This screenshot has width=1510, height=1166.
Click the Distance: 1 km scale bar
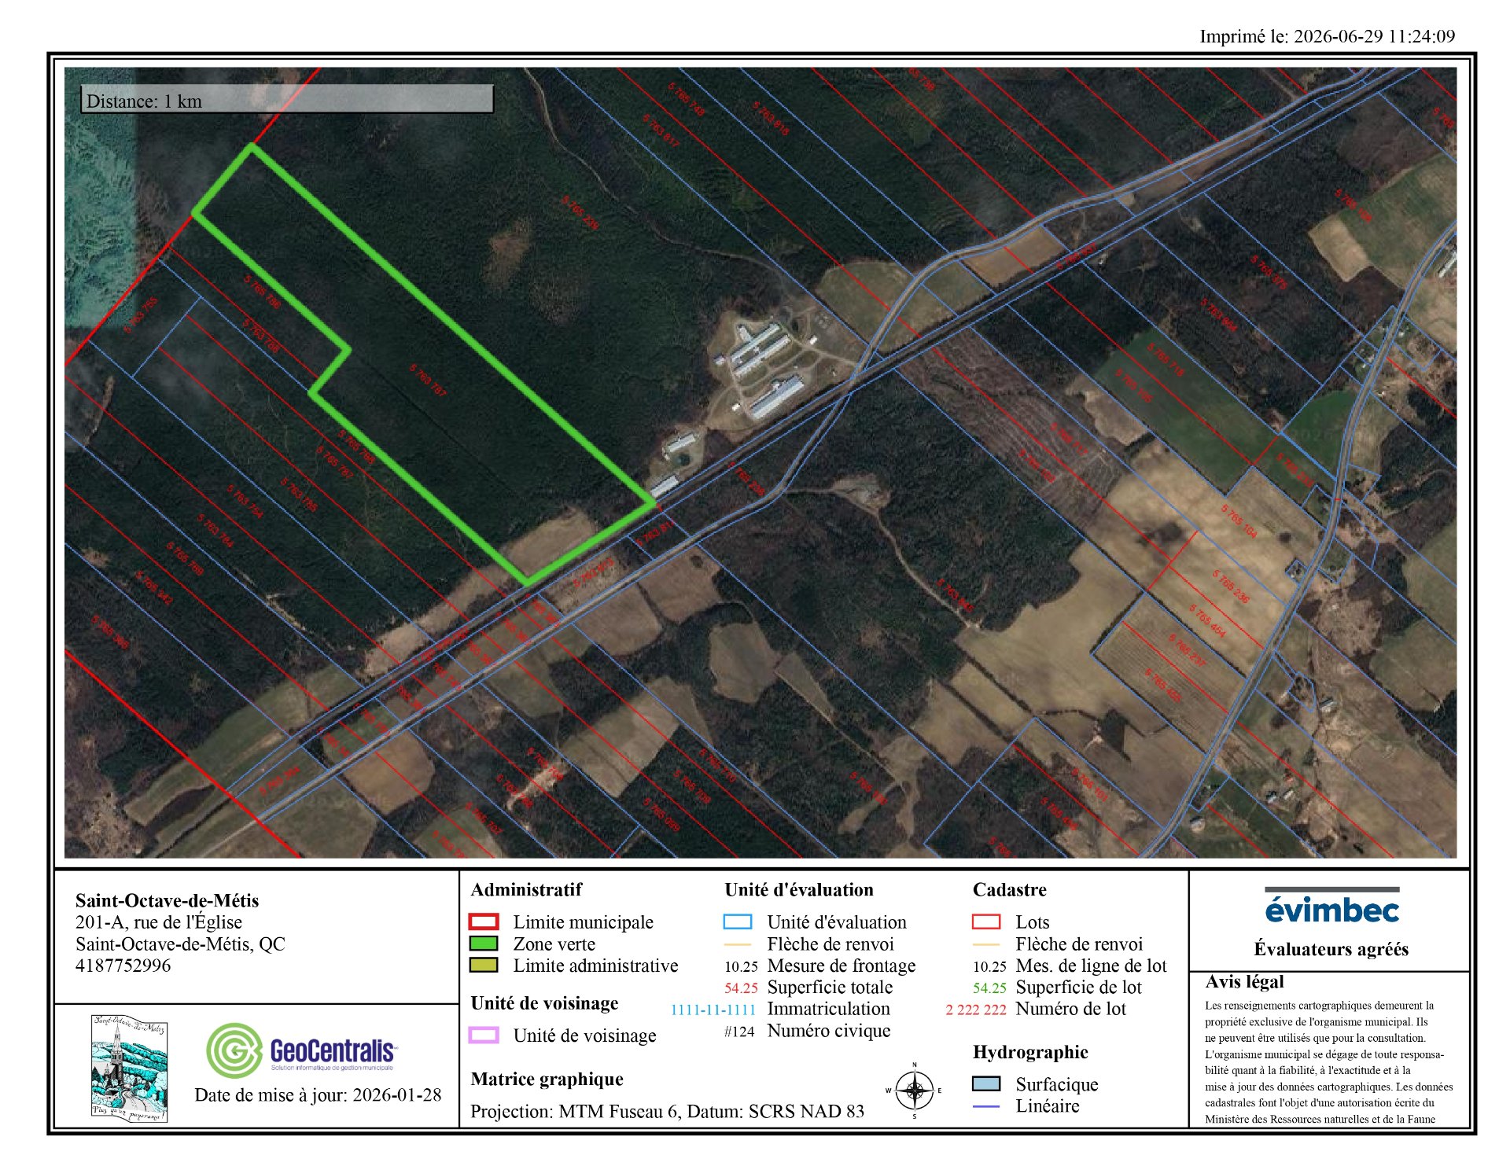coord(287,99)
